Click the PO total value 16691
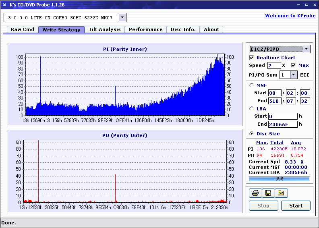 (x=278, y=155)
